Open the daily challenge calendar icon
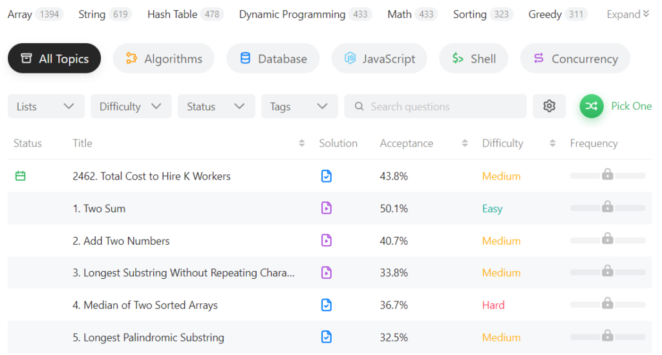Image resolution: width=662 pixels, height=355 pixels. coord(20,176)
